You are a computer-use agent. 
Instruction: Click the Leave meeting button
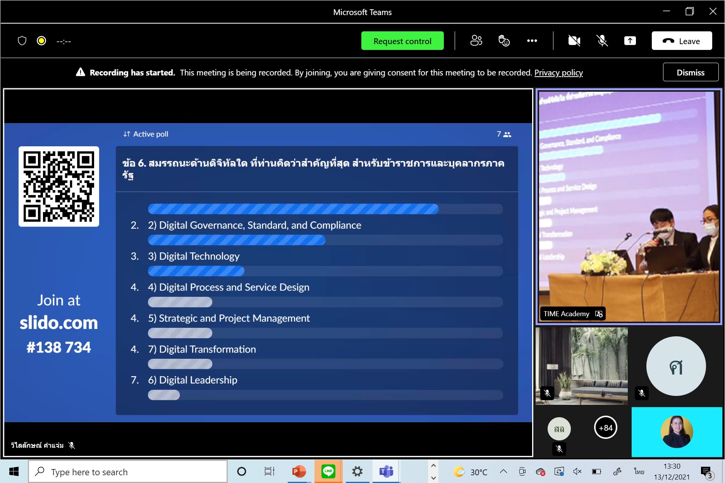682,41
